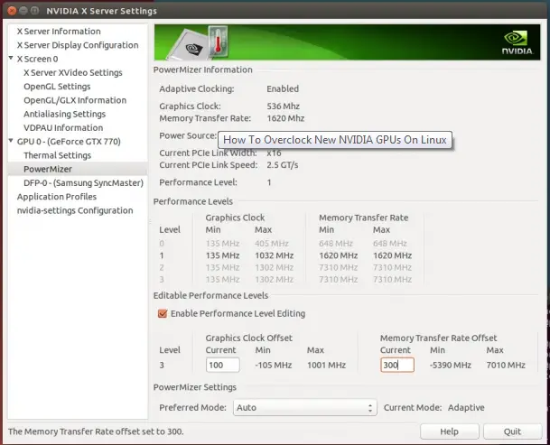Focus the Graphics Clock Offset current field
This screenshot has width=550, height=445.
click(223, 365)
